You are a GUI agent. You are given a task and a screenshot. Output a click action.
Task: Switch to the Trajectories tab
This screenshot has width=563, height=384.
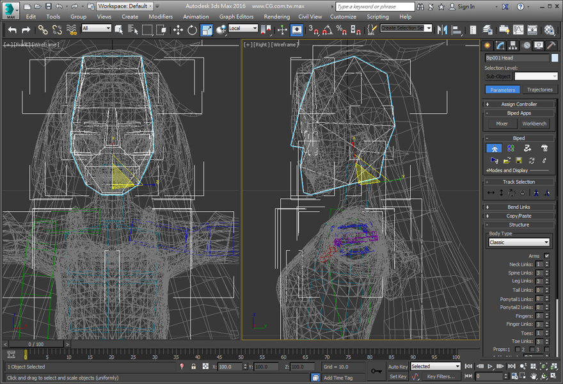(x=539, y=90)
